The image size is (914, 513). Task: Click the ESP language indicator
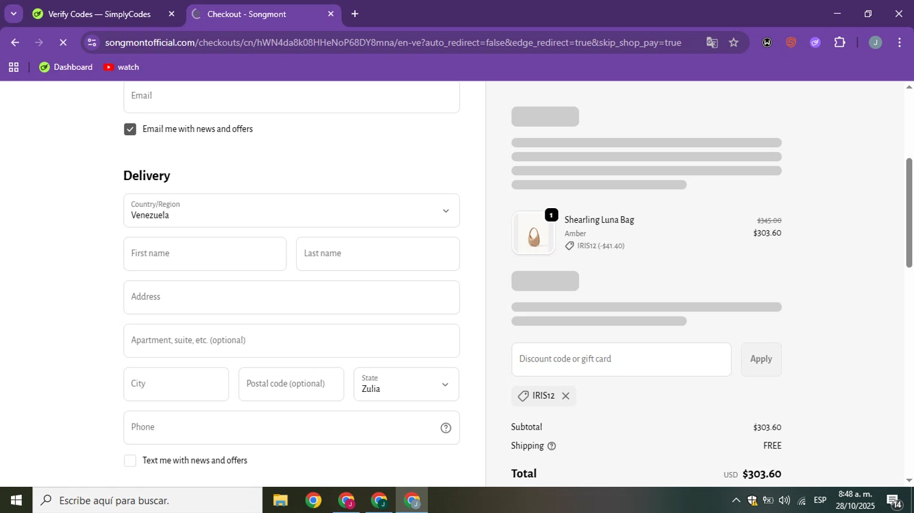(820, 500)
